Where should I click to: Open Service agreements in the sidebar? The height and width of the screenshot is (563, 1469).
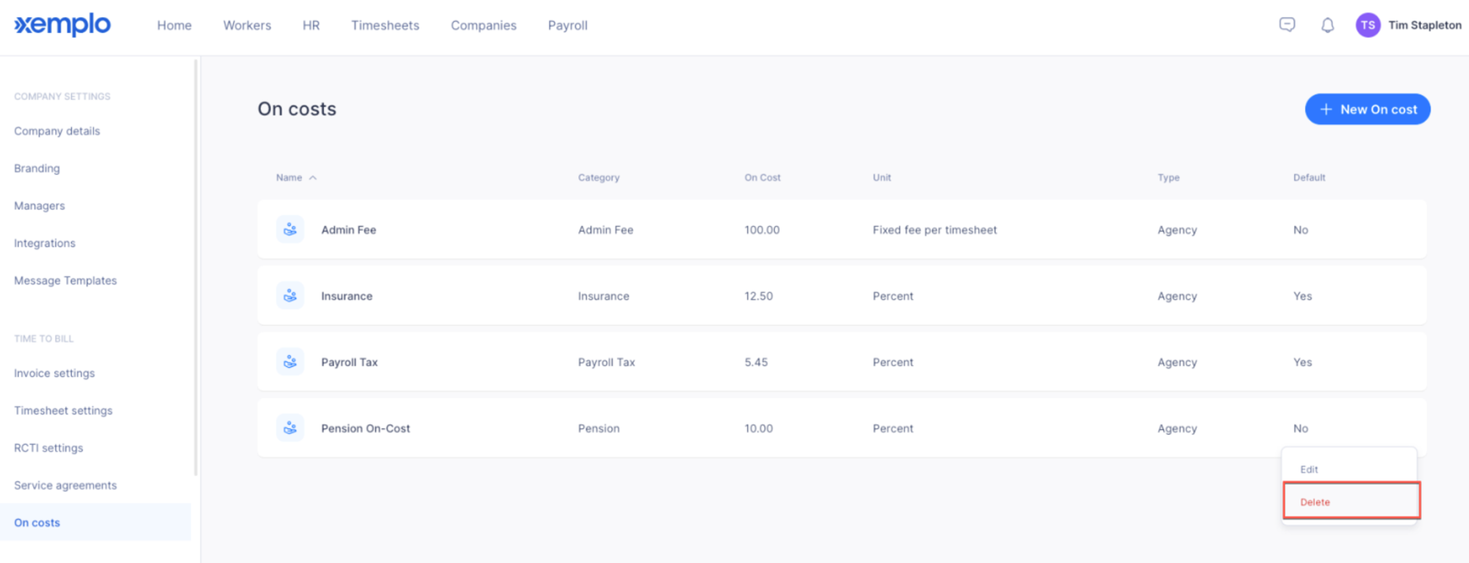(x=65, y=485)
